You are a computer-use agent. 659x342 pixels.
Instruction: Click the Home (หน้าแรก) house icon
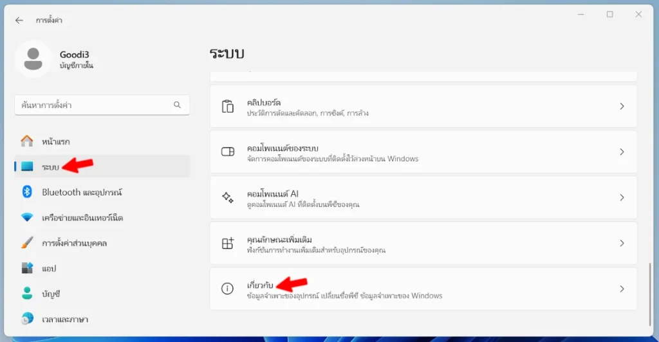coord(27,141)
